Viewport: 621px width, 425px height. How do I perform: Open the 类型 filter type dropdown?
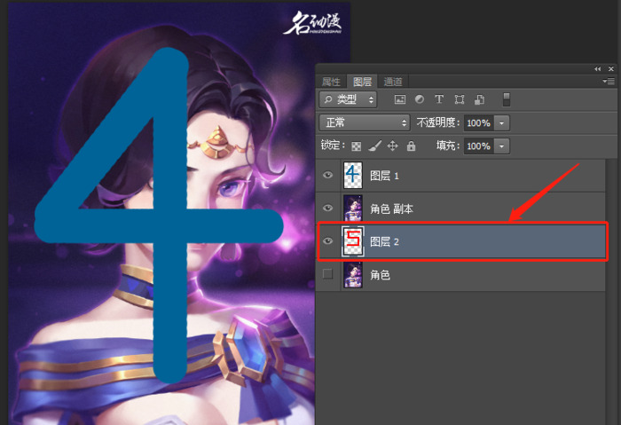pos(348,99)
